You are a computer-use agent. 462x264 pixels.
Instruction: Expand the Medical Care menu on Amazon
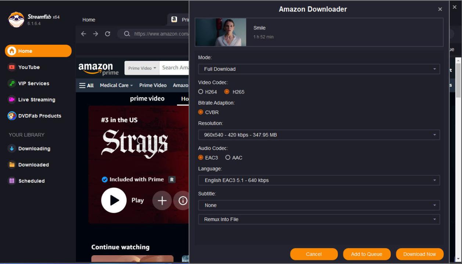[x=116, y=85]
